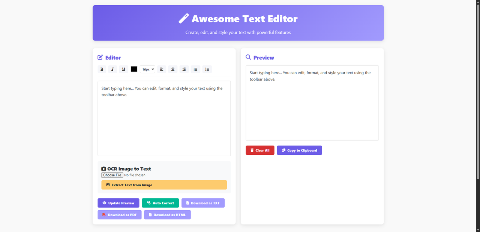Click the red Clear All button
The height and width of the screenshot is (232, 480).
(x=260, y=150)
